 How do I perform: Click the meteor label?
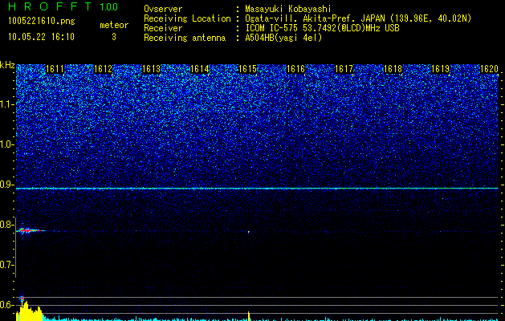pyautogui.click(x=114, y=25)
